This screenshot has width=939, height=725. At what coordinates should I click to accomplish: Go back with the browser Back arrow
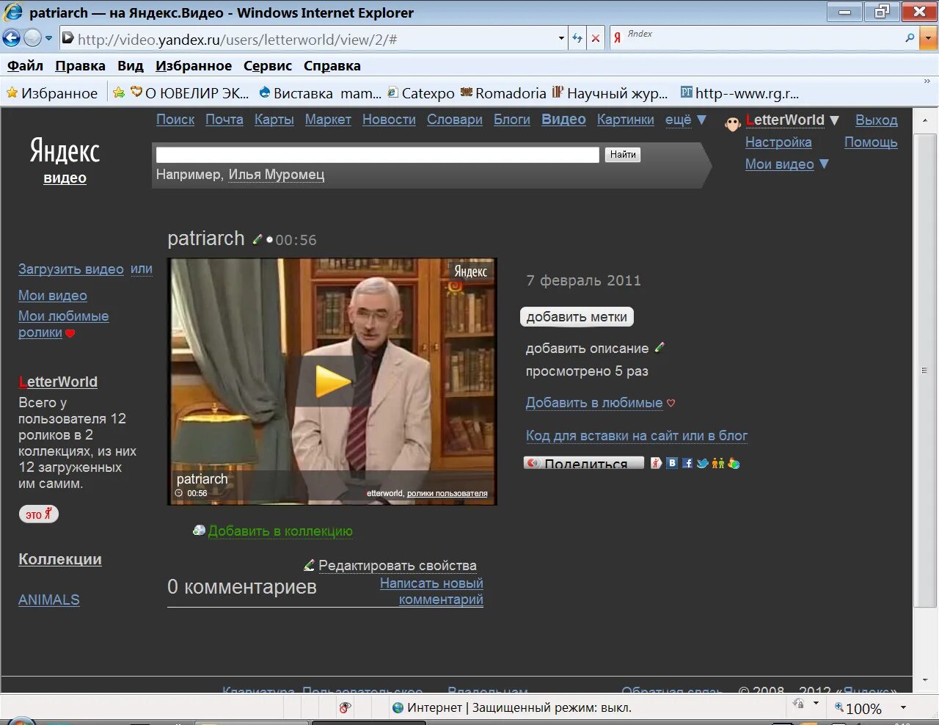12,38
